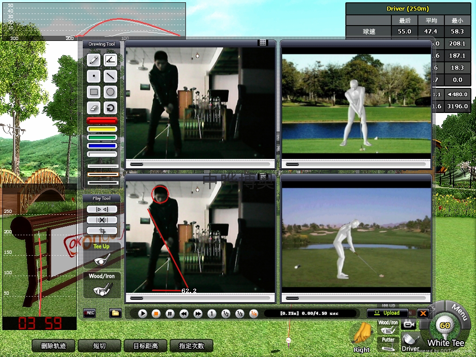Set playback speed to 1x
Viewport: 476px width, 357px height.
(212, 314)
